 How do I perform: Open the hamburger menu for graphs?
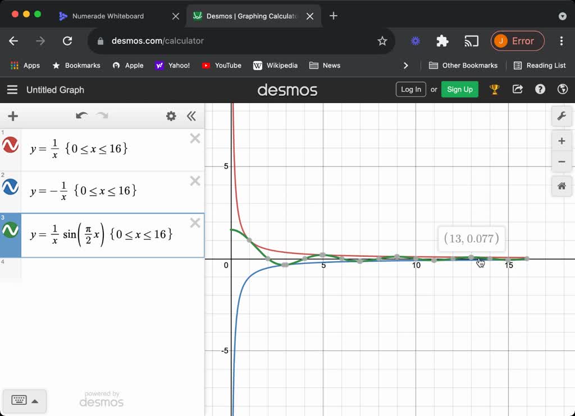(x=12, y=90)
